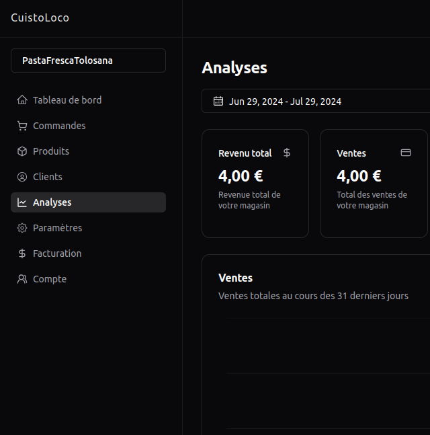Click the CuistoLoco brand logo text

40,17
